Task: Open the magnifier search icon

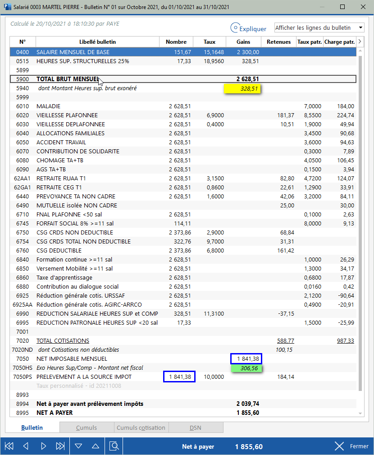Action: pyautogui.click(x=114, y=446)
